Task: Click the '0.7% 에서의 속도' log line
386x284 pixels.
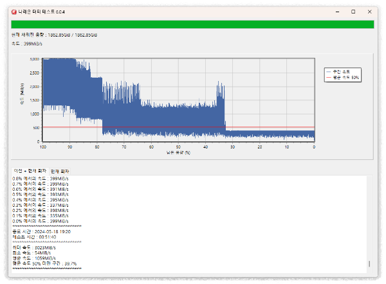Action: point(41,184)
